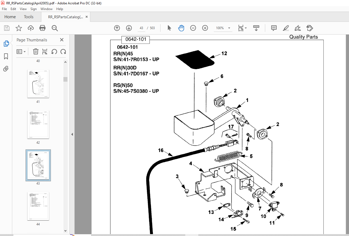Delete selected pages trash icon
The image size is (349, 236).
click(36, 51)
